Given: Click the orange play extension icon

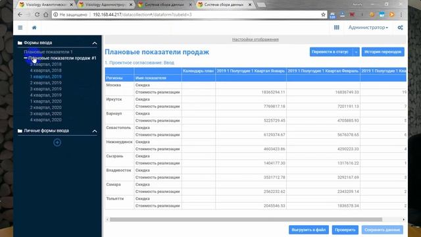Looking at the screenshot, I should [392, 14].
